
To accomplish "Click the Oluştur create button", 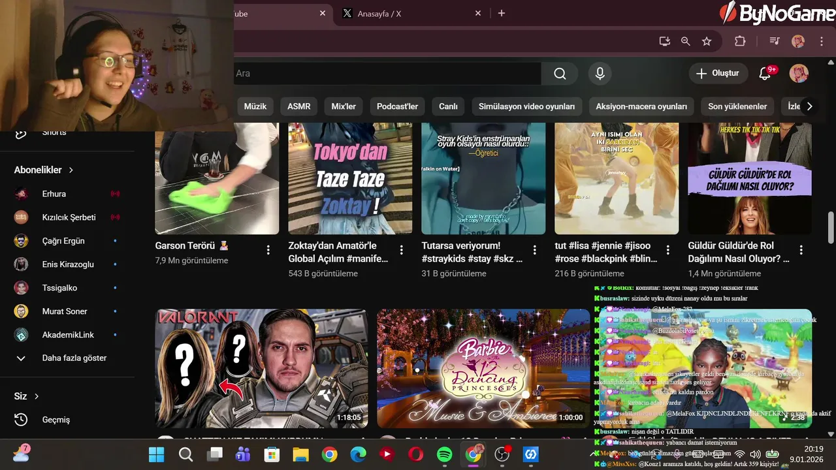I will 718,73.
